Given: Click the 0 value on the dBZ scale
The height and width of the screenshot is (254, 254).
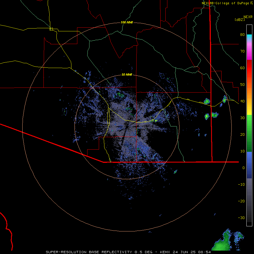Looking at the screenshot, I should click(244, 168).
